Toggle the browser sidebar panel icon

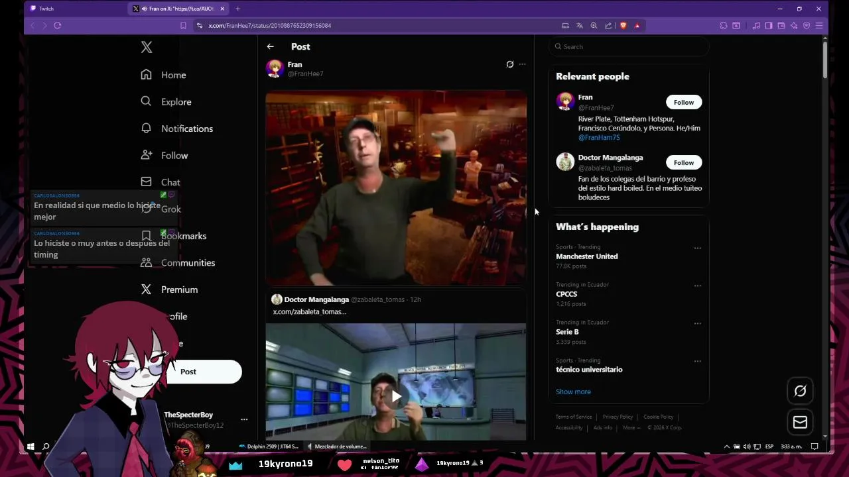pos(769,25)
